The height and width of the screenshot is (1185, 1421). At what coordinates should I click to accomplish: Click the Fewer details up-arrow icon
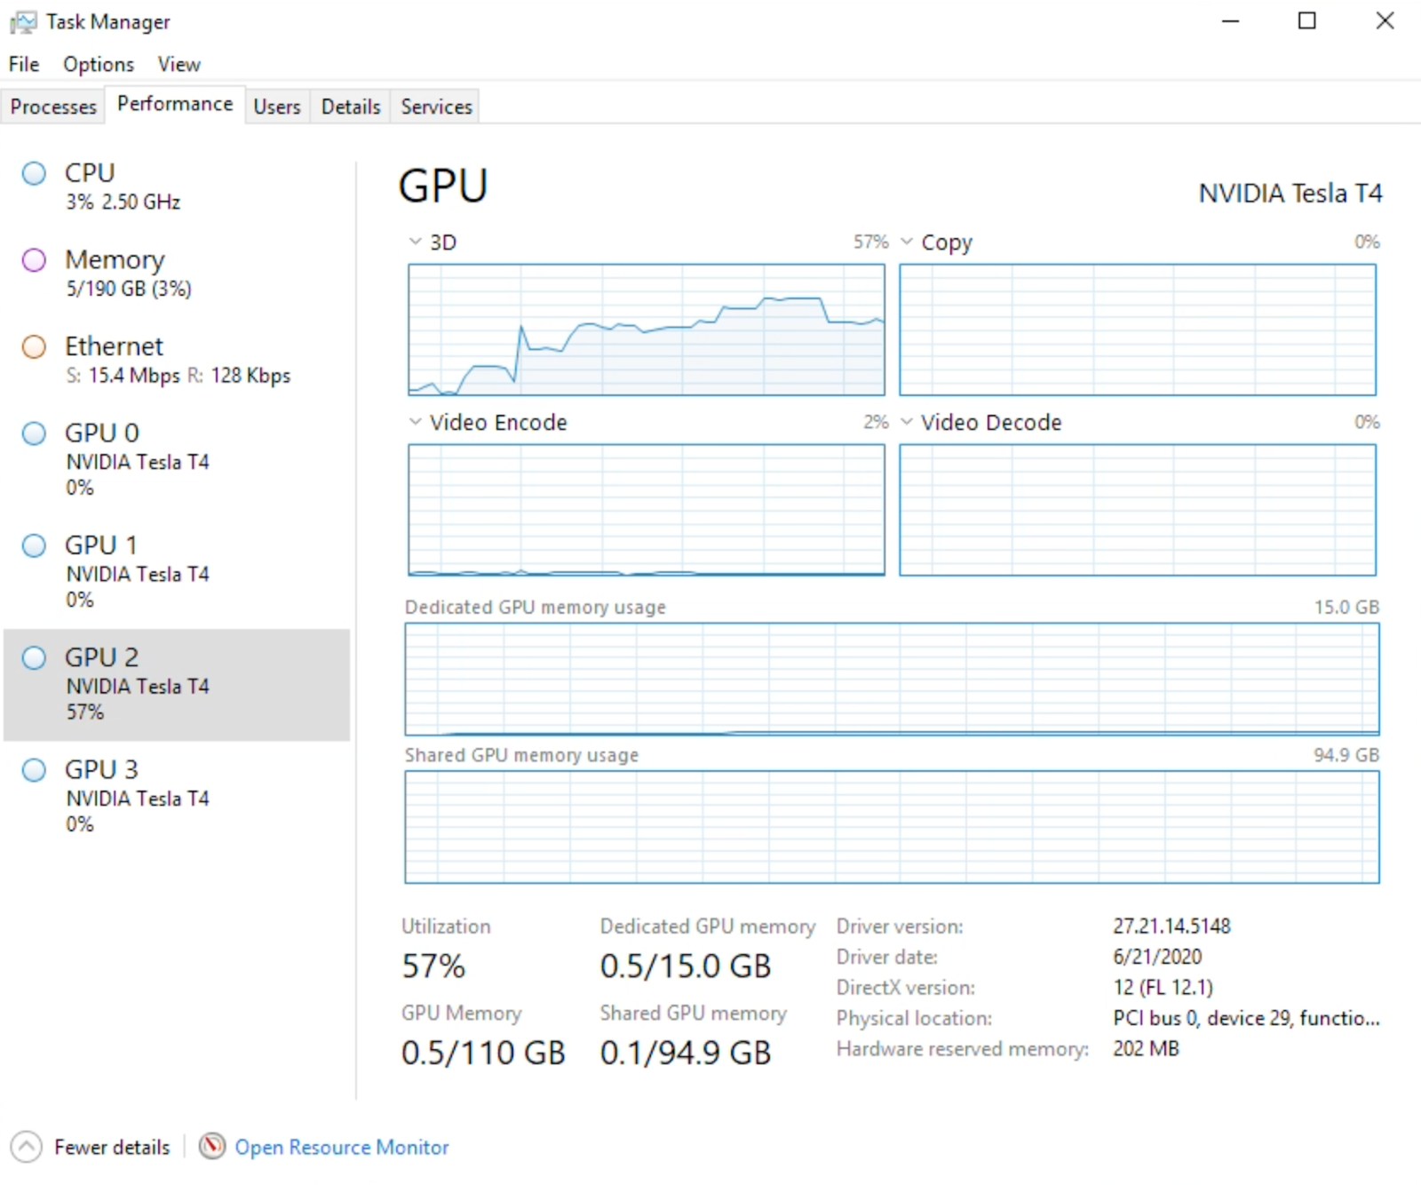point(27,1147)
